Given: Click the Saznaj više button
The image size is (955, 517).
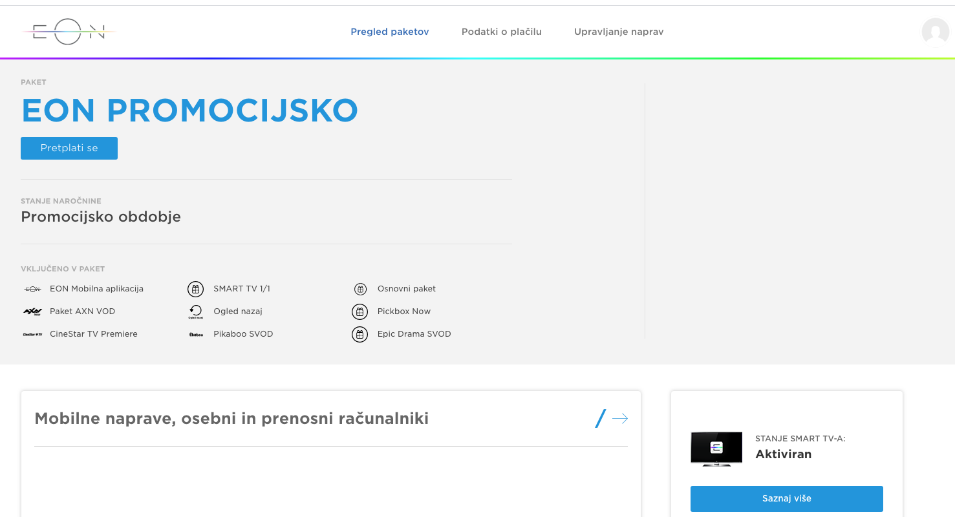Looking at the screenshot, I should tap(787, 499).
